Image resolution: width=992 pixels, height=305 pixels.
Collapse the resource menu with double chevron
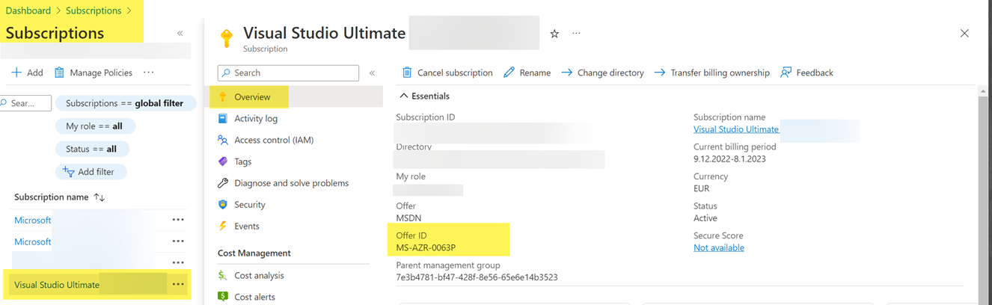coord(372,73)
